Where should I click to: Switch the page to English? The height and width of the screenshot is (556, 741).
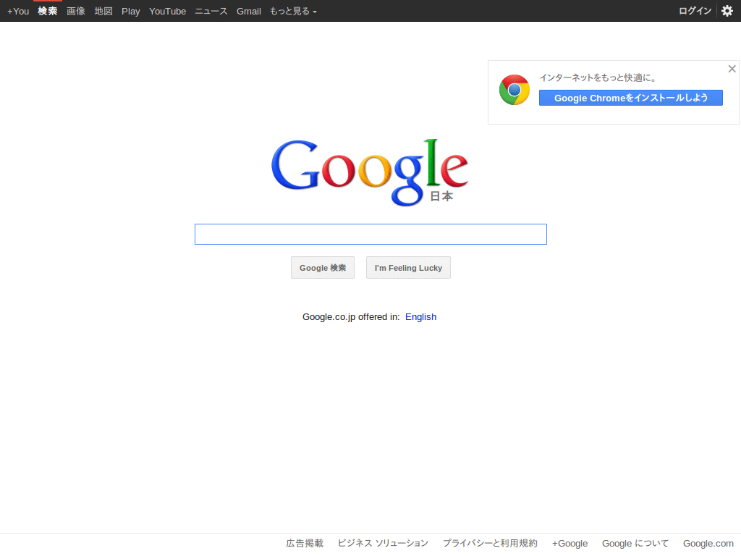pyautogui.click(x=420, y=316)
